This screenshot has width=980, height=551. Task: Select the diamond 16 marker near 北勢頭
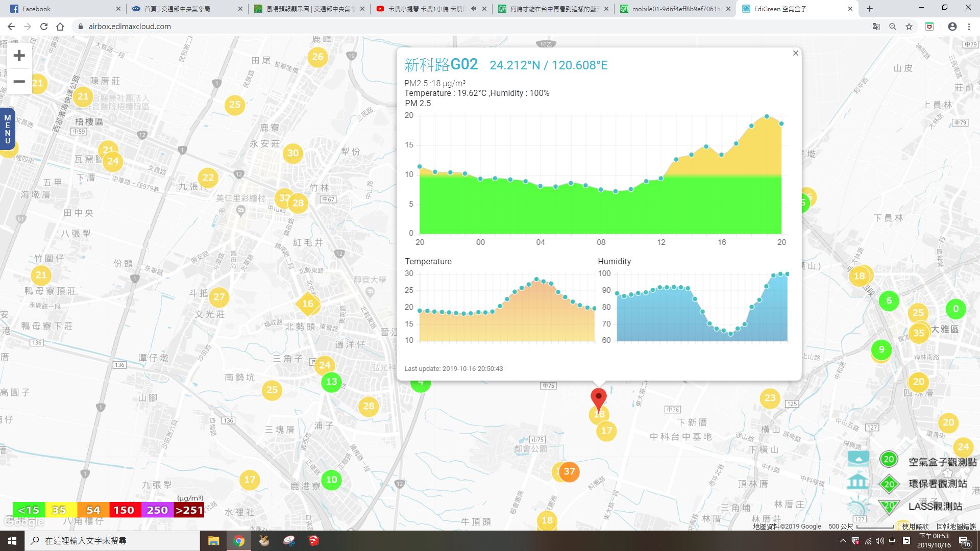pyautogui.click(x=308, y=304)
